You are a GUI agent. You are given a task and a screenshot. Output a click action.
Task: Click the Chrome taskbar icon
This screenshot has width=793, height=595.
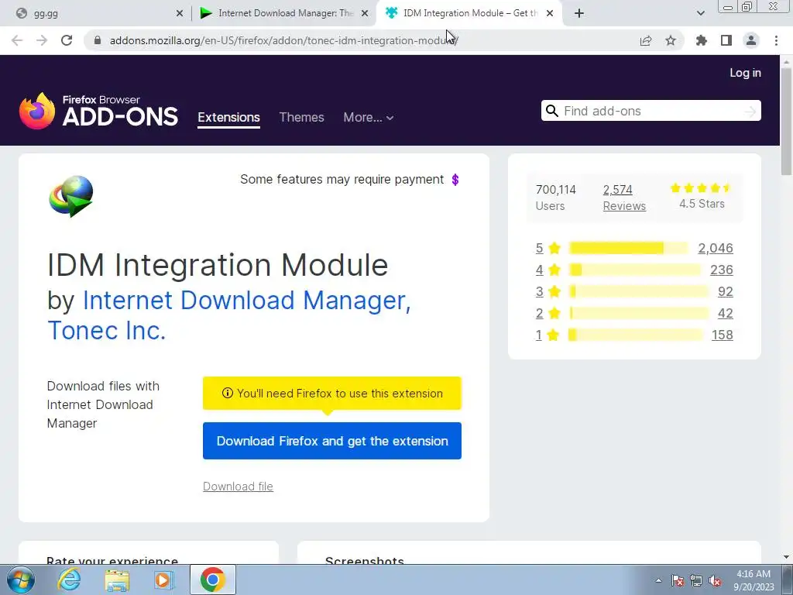pyautogui.click(x=212, y=580)
